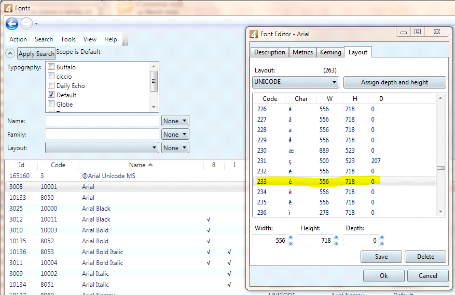Open the Family filter None dropdown
This screenshot has height=295, width=455.
[175, 134]
